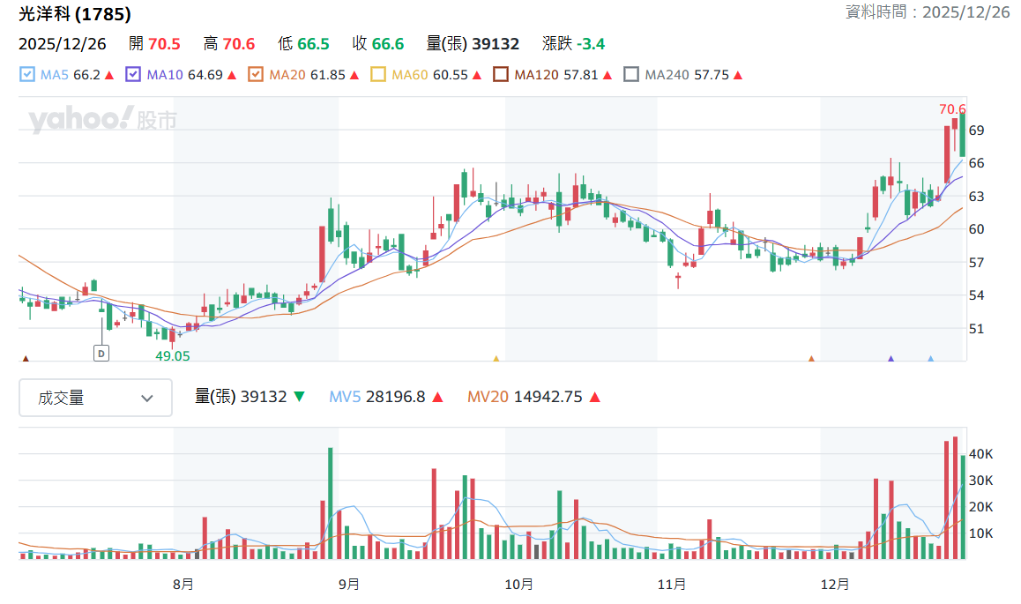
Task: Turn on the MA120 checkbox
Action: 501,74
